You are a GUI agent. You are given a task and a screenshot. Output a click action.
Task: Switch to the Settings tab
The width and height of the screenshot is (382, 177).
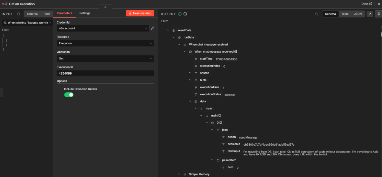[x=85, y=13]
